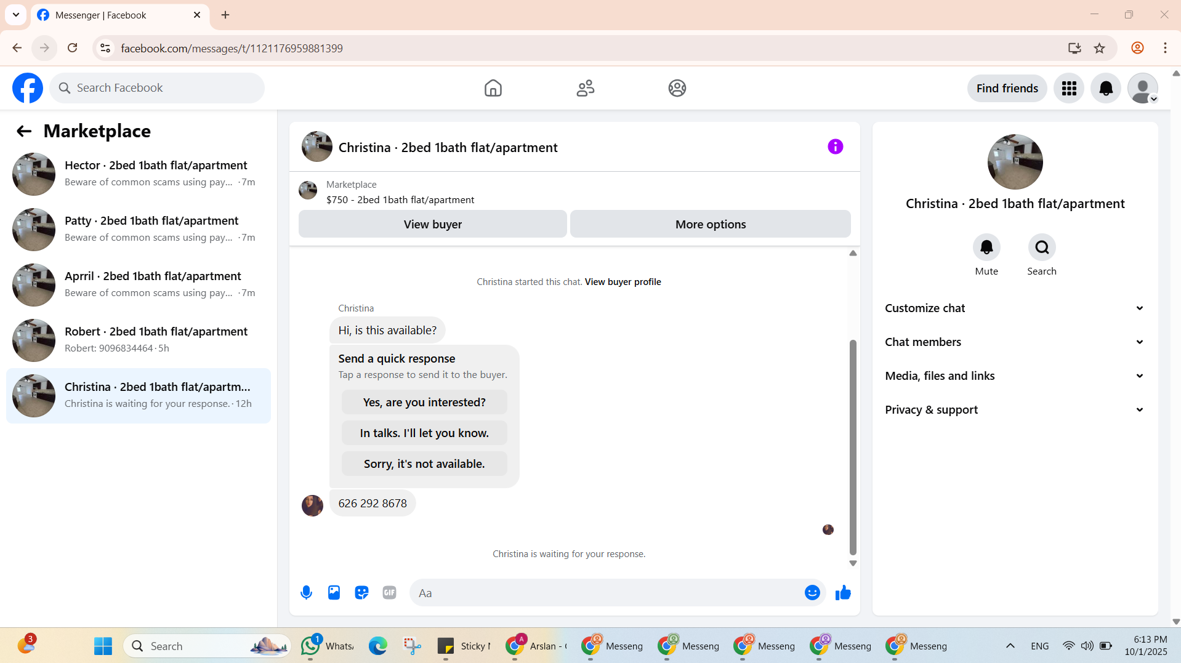Viewport: 1181px width, 663px height.
Task: Open Sticky Notes from taskbar
Action: [x=463, y=646]
